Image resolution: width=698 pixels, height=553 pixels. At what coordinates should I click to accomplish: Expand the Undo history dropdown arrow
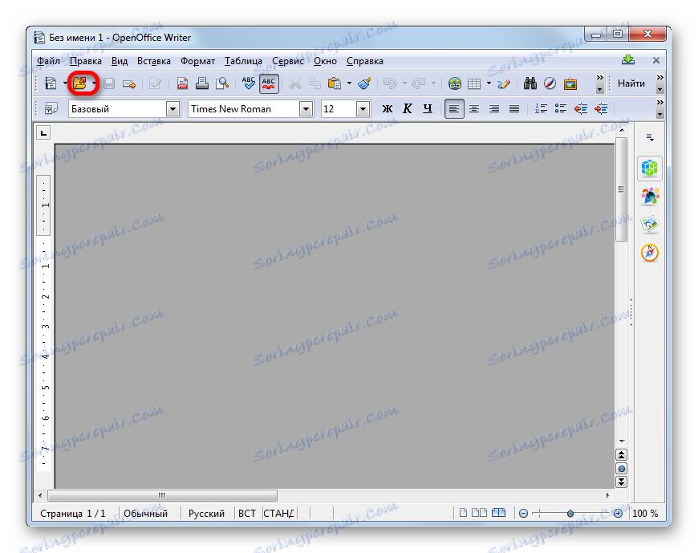pos(404,83)
